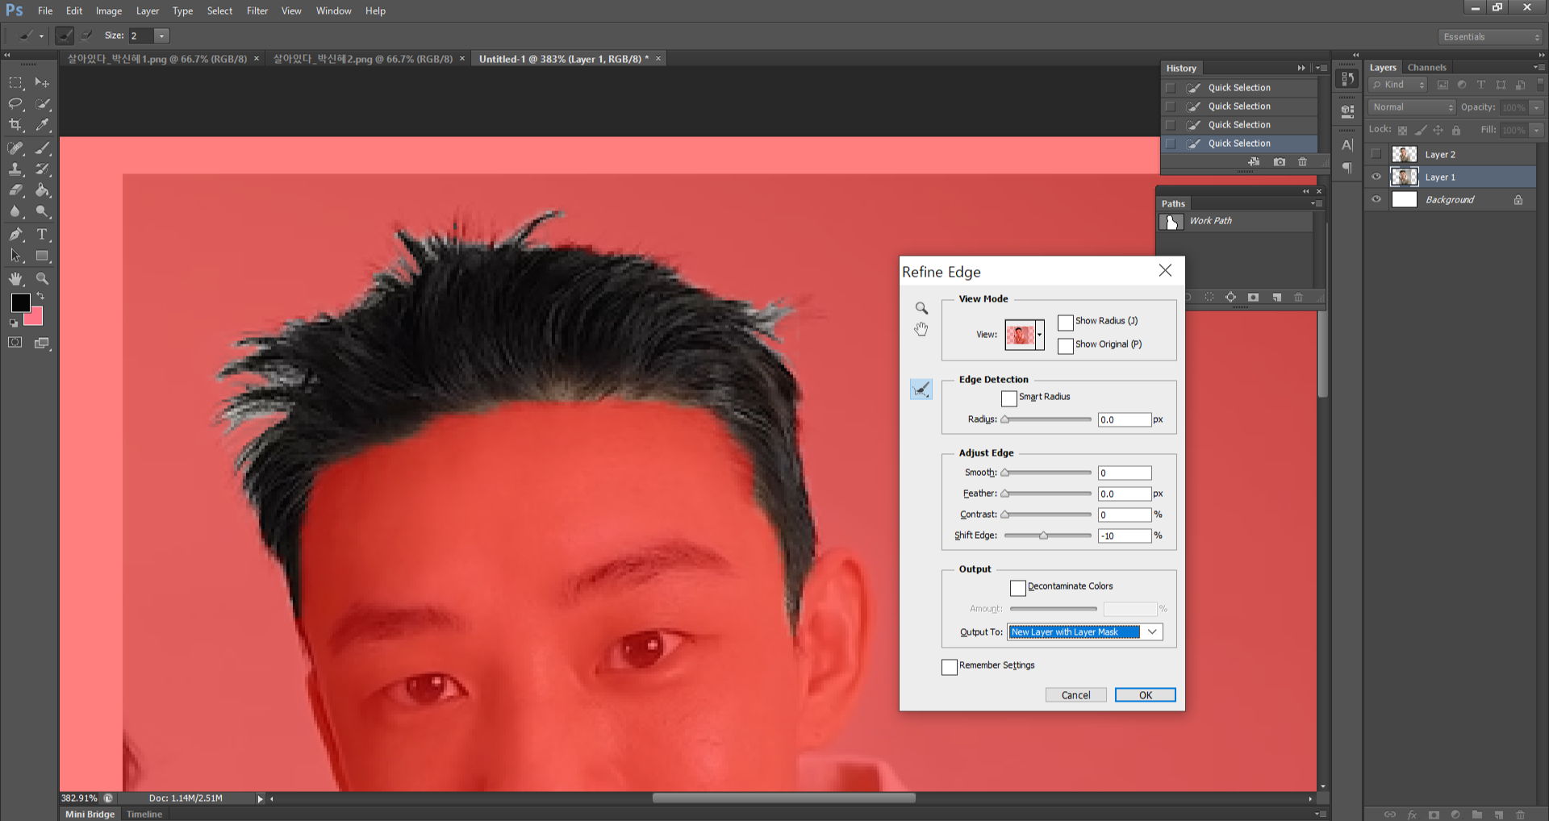Pick the Hand tool in toolbox
This screenshot has height=821, width=1549.
click(15, 278)
